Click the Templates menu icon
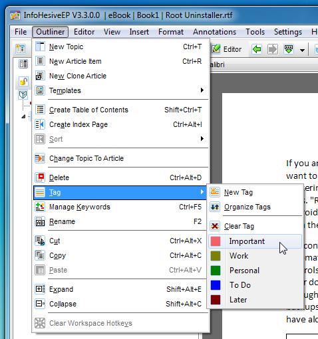Screen dimensions: 318x339 point(40,90)
